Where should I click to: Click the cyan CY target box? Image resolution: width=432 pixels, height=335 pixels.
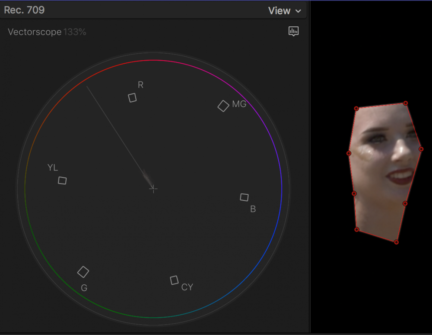coord(174,280)
